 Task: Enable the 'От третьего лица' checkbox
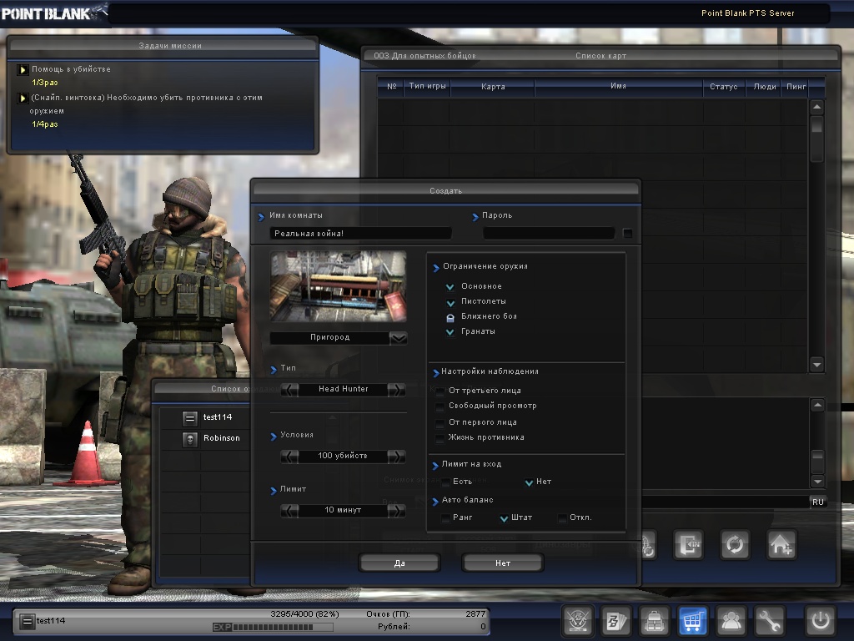441,391
